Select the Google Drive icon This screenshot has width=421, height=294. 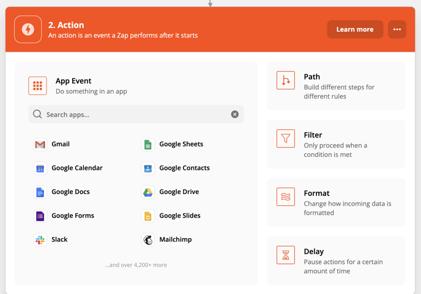click(148, 192)
